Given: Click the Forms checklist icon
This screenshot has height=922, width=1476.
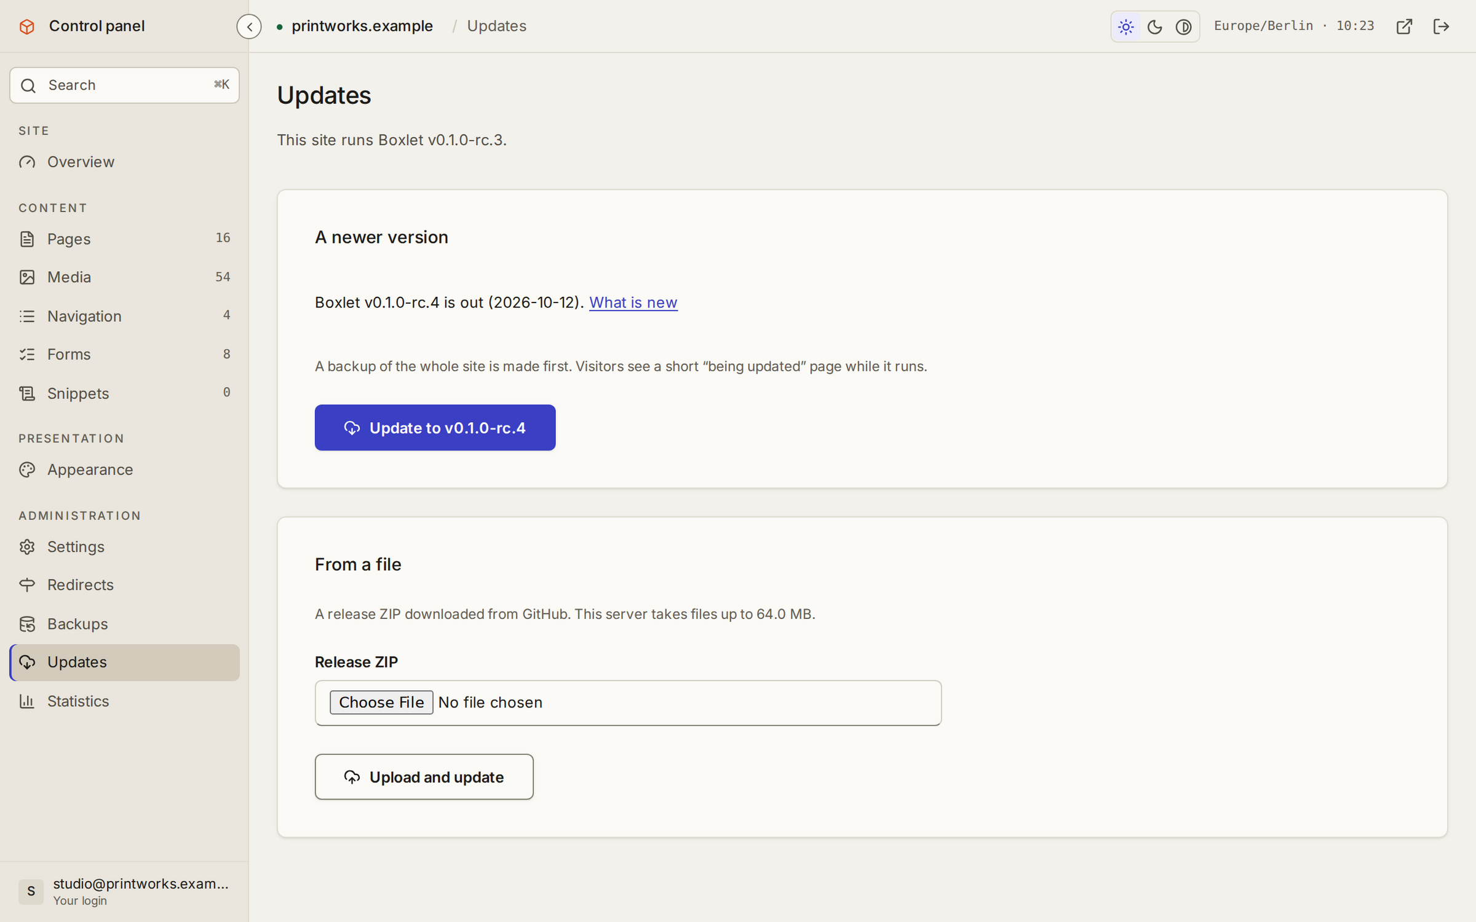Looking at the screenshot, I should [27, 355].
